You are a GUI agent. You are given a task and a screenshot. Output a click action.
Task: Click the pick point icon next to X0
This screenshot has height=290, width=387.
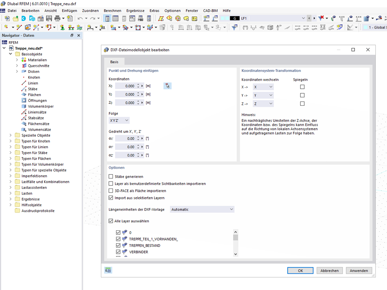coord(167,86)
